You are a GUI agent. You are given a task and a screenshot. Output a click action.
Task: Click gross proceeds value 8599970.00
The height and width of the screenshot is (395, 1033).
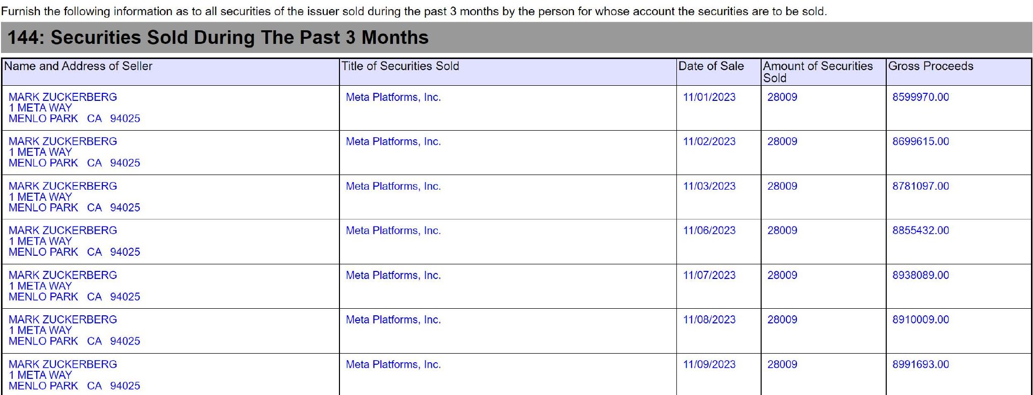tap(921, 97)
